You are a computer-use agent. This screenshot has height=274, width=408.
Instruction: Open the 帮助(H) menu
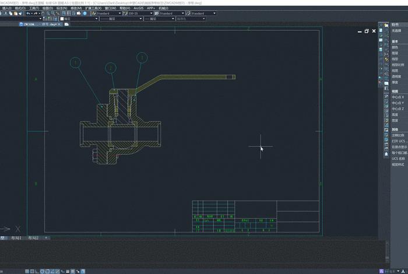click(x=125, y=8)
